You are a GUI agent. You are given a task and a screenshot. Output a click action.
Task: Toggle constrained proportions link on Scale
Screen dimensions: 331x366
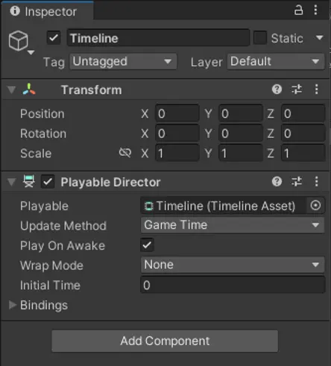[x=125, y=153]
